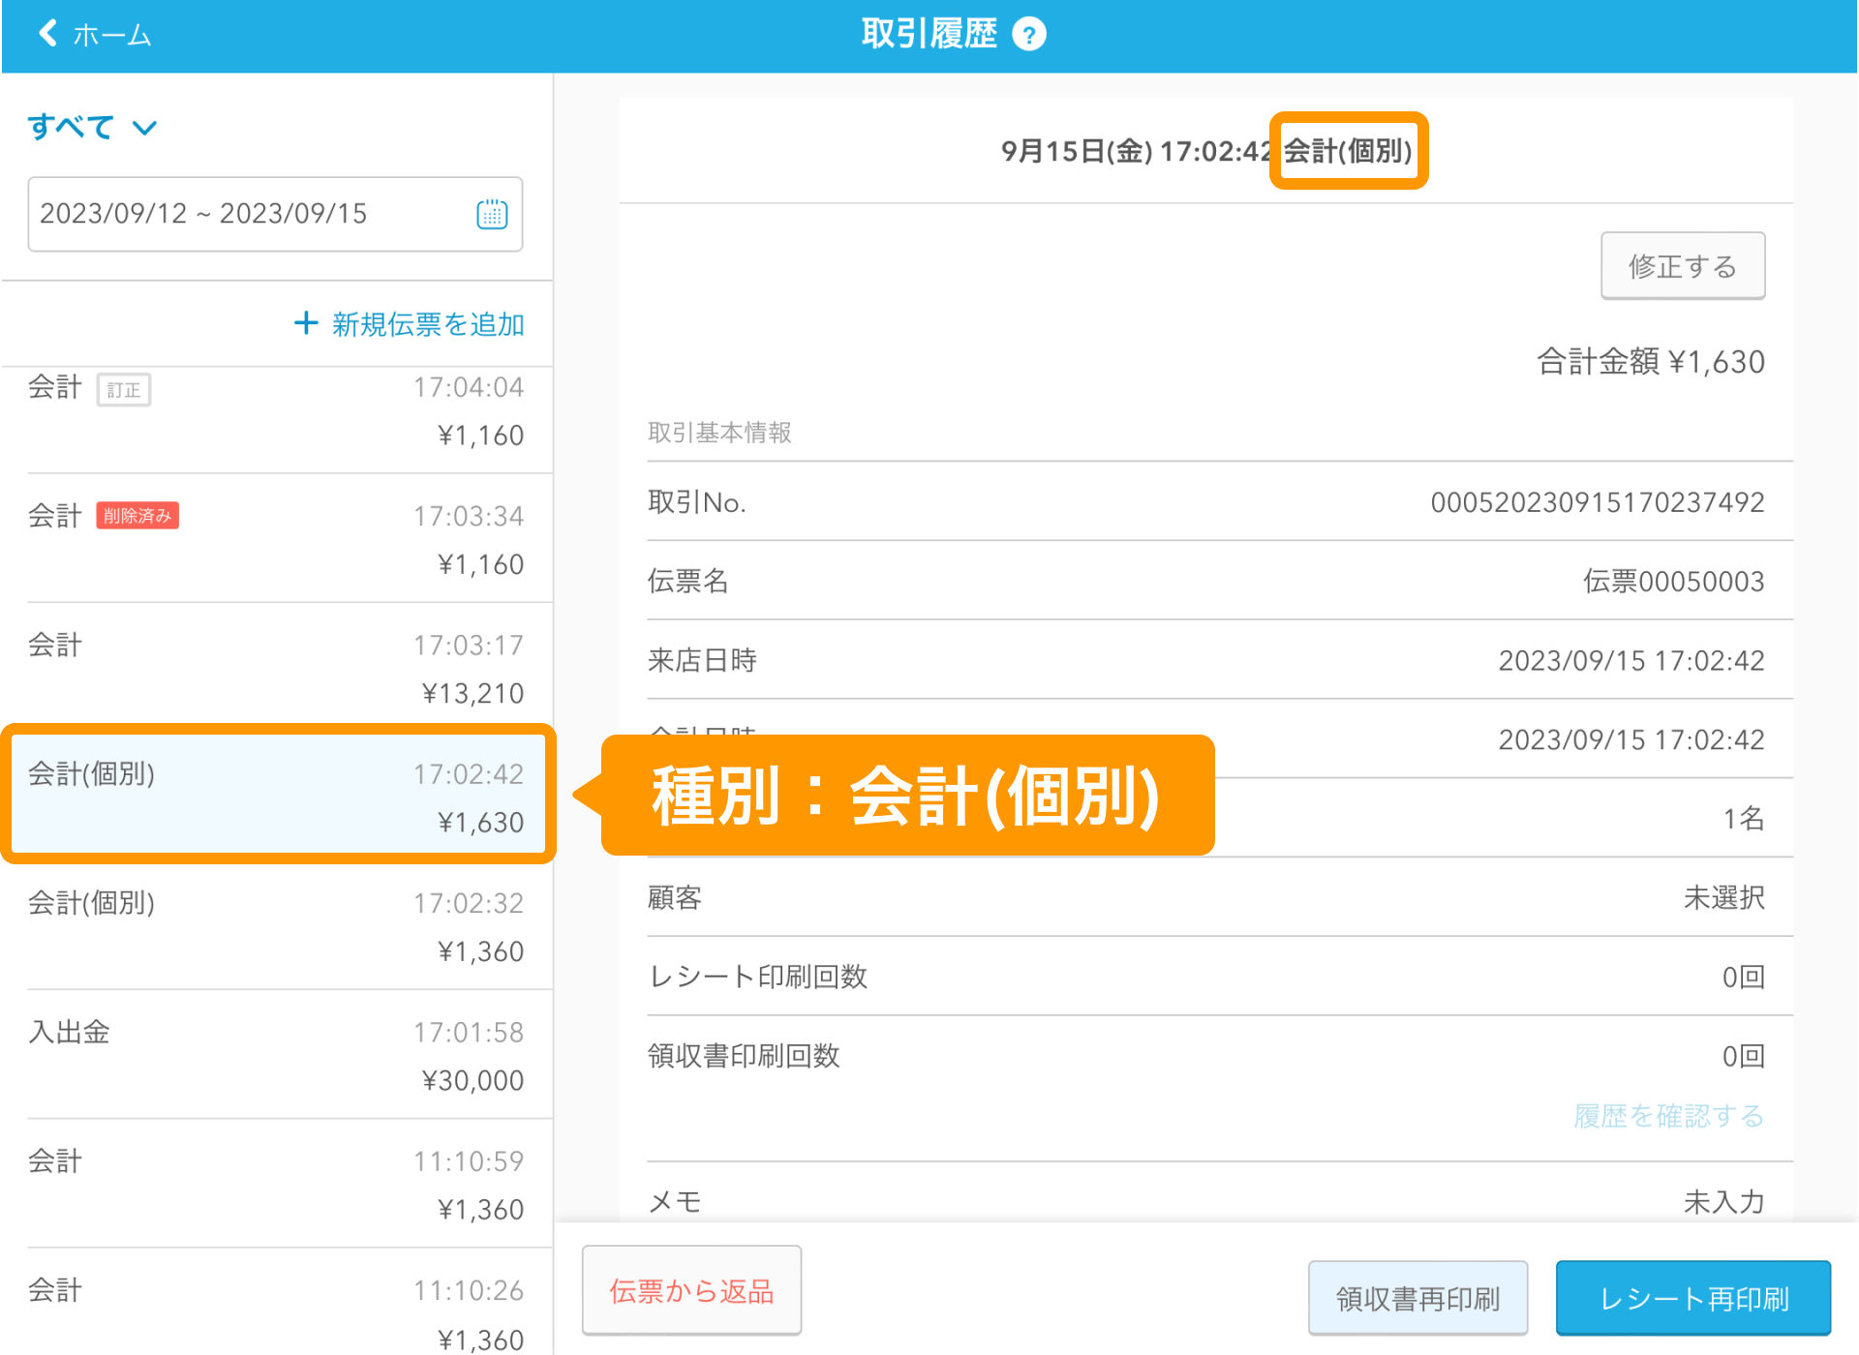The height and width of the screenshot is (1355, 1859).
Task: Click the plus icon to add new slip
Action: 306,323
